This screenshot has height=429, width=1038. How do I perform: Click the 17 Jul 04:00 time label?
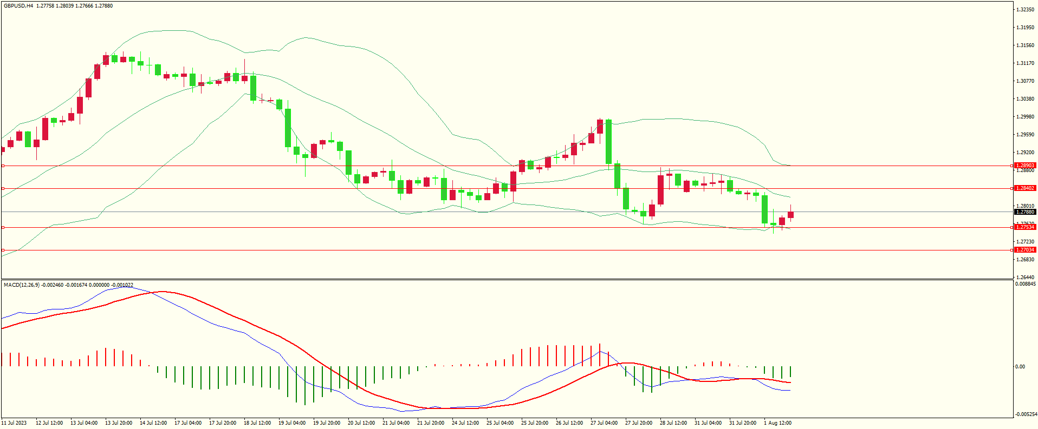click(x=188, y=423)
